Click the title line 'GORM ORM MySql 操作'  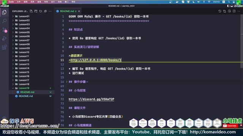[x=109, y=16]
